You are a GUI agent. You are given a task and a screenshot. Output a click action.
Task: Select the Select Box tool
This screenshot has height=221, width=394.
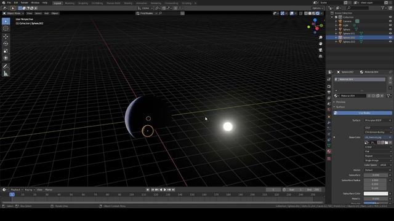pyautogui.click(x=6, y=21)
